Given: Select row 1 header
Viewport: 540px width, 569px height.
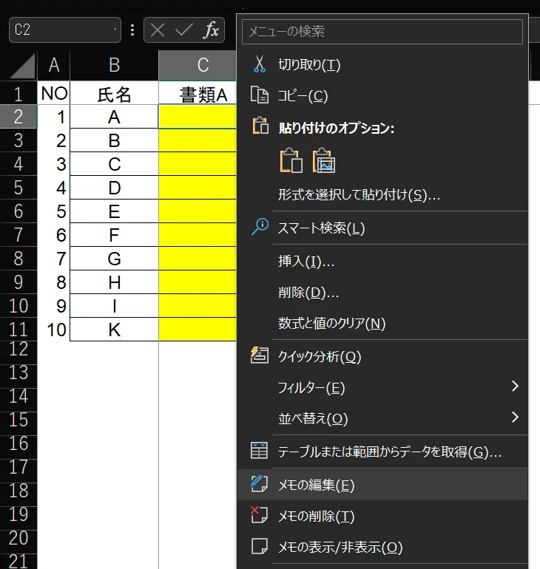Looking at the screenshot, I should tap(18, 93).
